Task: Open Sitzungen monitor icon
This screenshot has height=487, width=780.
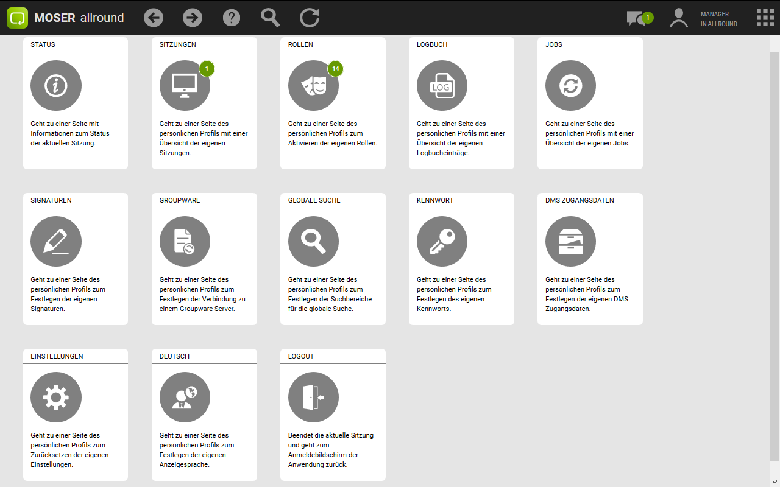Action: pyautogui.click(x=185, y=86)
